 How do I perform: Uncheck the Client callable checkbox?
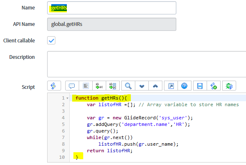51,40
